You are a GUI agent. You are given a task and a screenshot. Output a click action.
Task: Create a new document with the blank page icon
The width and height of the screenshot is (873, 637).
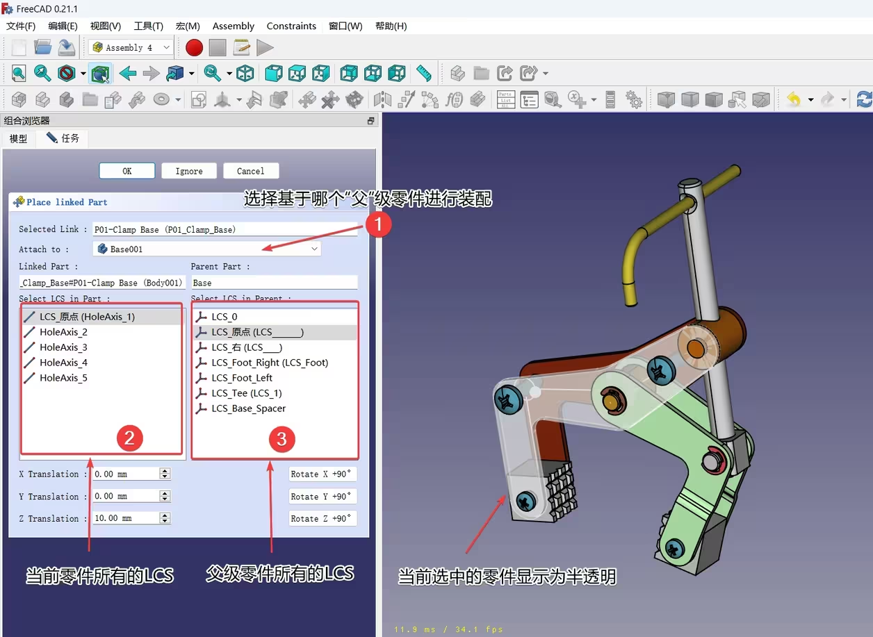pos(19,47)
